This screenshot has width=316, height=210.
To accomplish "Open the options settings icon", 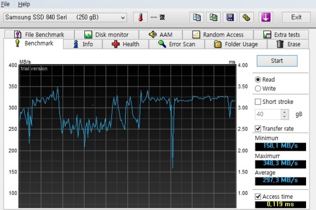I will pos(246,18).
